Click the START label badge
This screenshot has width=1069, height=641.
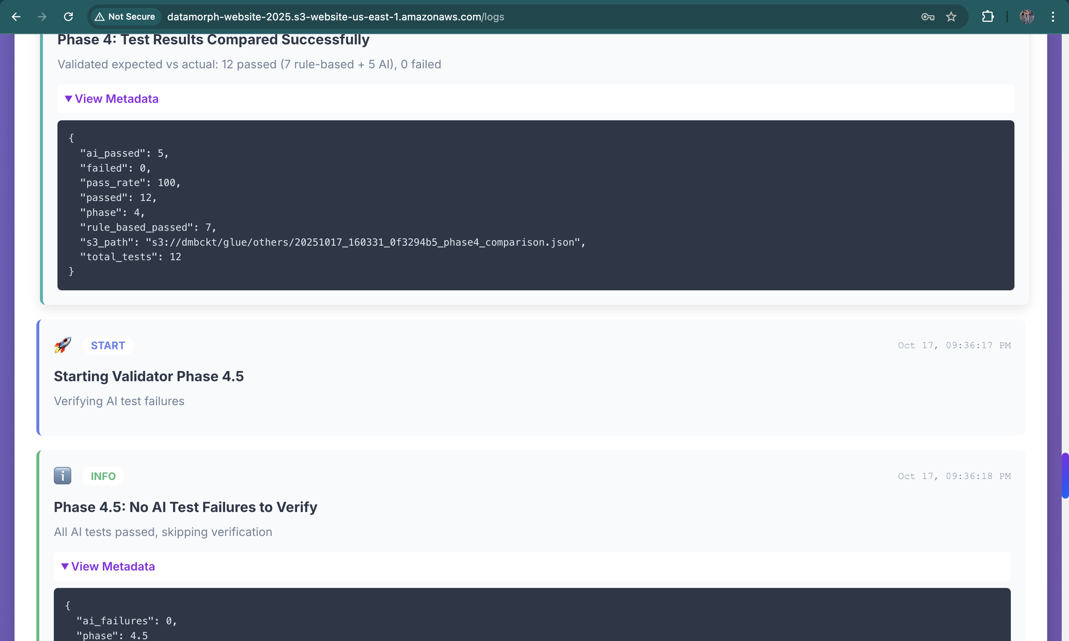coord(108,346)
